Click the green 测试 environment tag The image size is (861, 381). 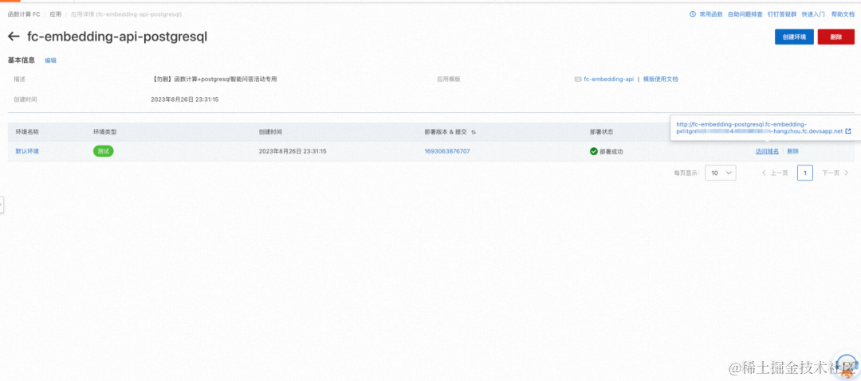click(x=103, y=151)
